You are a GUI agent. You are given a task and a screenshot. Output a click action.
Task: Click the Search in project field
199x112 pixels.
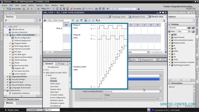click(x=127, y=9)
